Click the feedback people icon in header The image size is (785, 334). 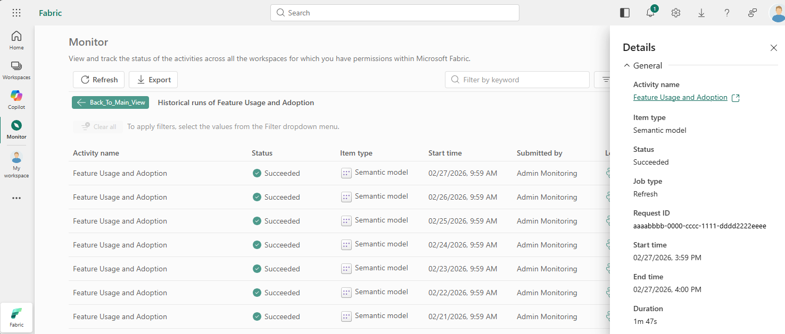[753, 13]
